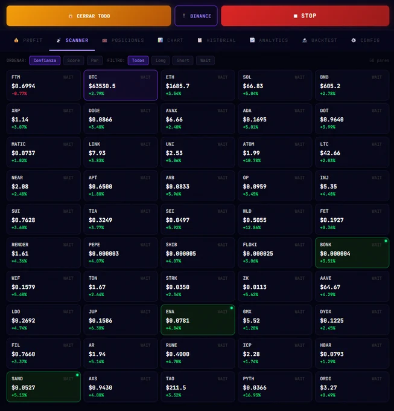Click the DOT price $0.9640

point(332,120)
